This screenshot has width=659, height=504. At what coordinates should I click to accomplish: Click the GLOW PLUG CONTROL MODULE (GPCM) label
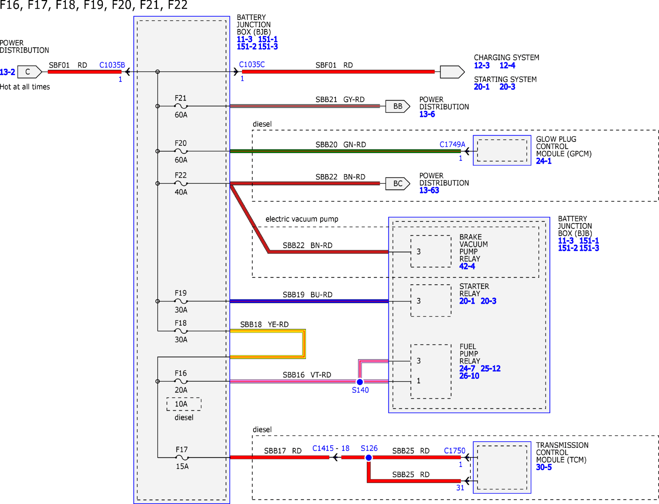tap(563, 146)
